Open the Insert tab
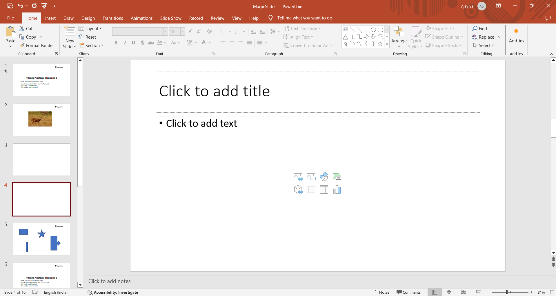The width and height of the screenshot is (556, 296). [x=50, y=18]
